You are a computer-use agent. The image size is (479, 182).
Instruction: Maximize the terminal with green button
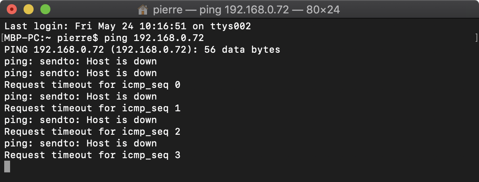[45, 10]
